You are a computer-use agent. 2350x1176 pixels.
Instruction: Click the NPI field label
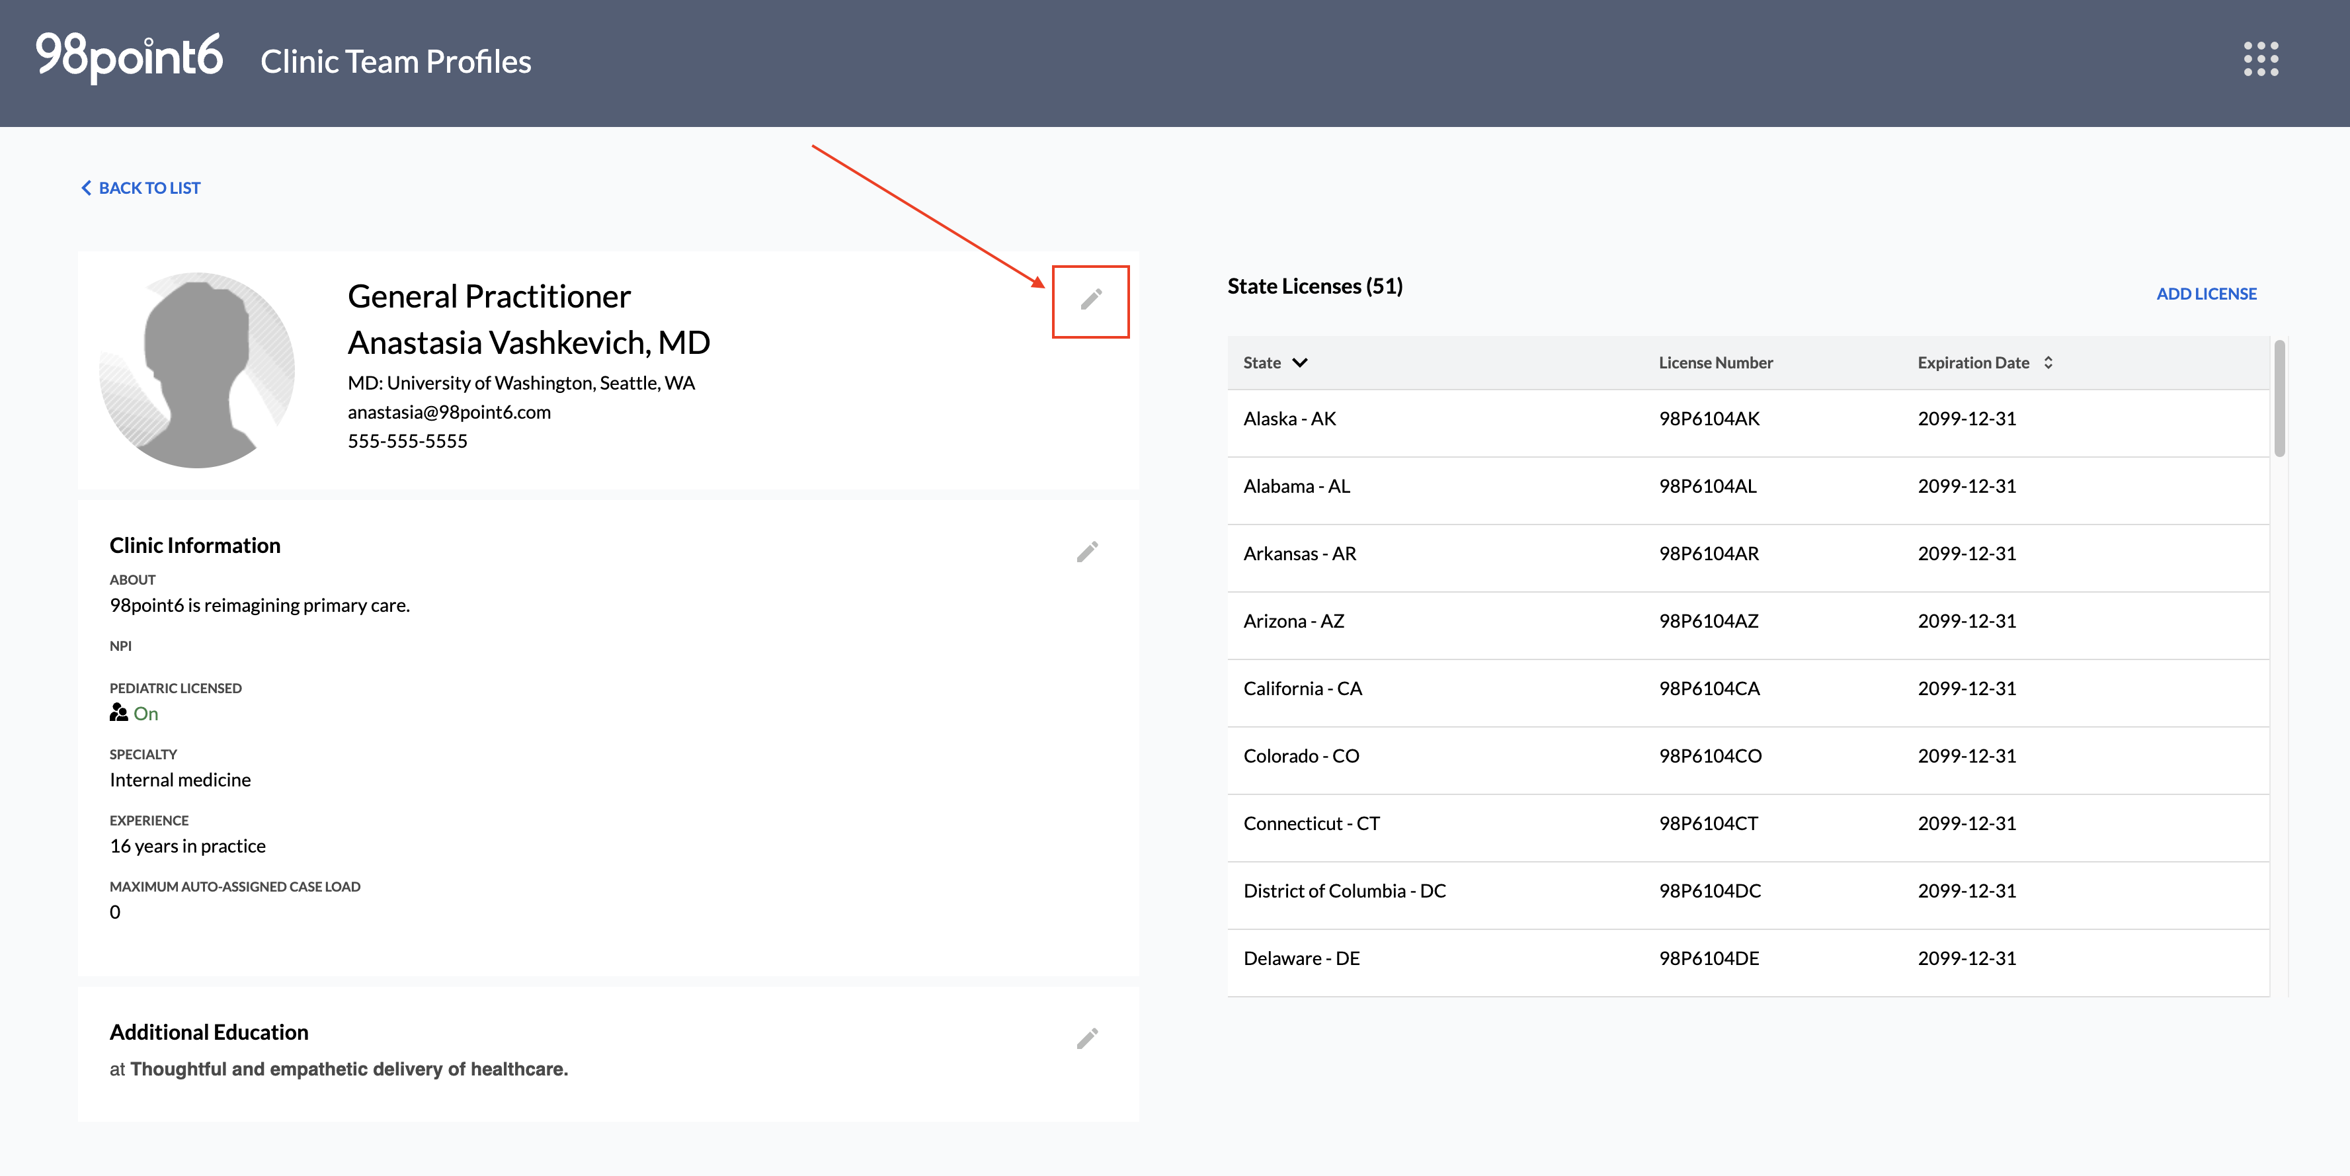coord(120,646)
